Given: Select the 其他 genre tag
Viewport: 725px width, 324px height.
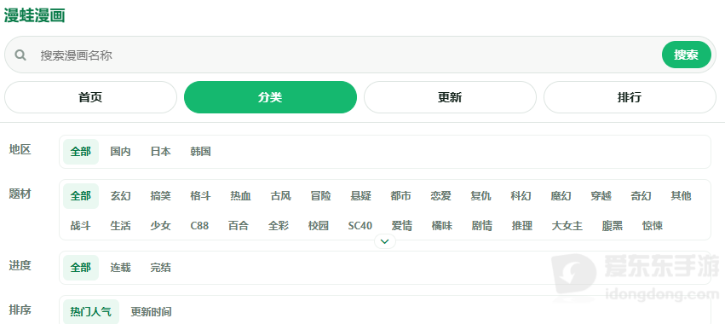Looking at the screenshot, I should tap(681, 196).
